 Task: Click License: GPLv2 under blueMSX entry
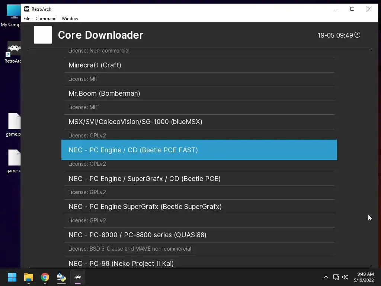pos(87,136)
